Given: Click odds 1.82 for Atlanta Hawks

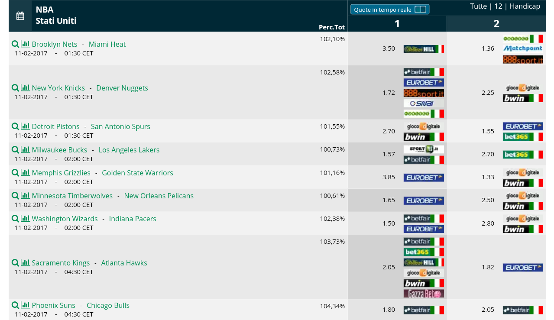Looking at the screenshot, I should point(488,267).
